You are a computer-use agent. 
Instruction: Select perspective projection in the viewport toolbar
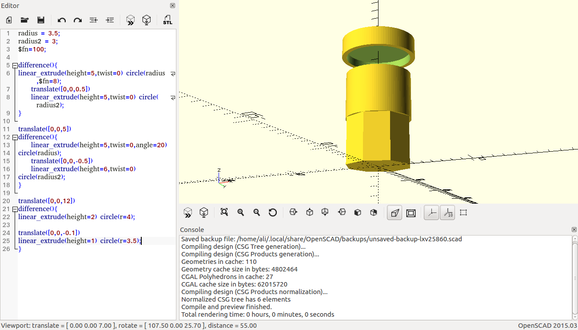pyautogui.click(x=395, y=212)
